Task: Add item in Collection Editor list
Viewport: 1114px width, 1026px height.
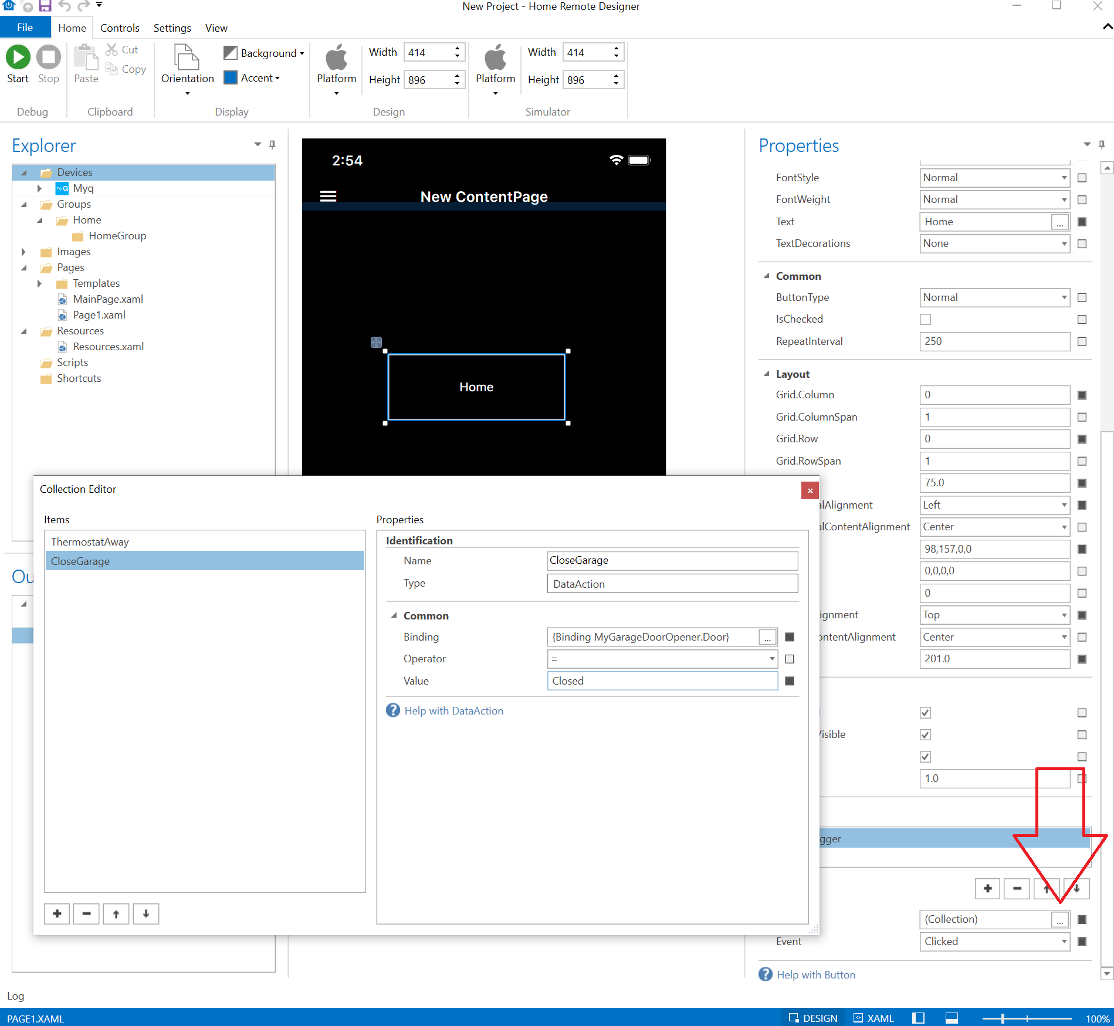Action: [x=57, y=913]
